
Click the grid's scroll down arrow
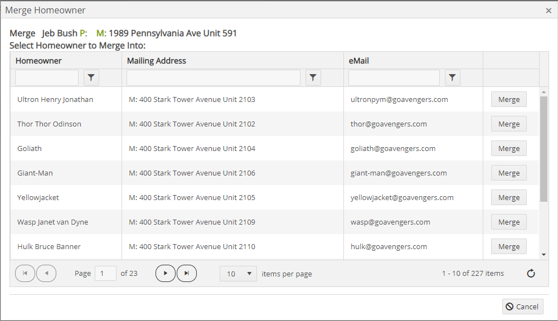pos(544,254)
